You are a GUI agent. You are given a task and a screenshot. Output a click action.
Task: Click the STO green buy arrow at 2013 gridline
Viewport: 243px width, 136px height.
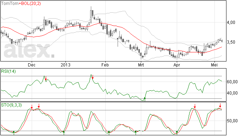[64, 133]
